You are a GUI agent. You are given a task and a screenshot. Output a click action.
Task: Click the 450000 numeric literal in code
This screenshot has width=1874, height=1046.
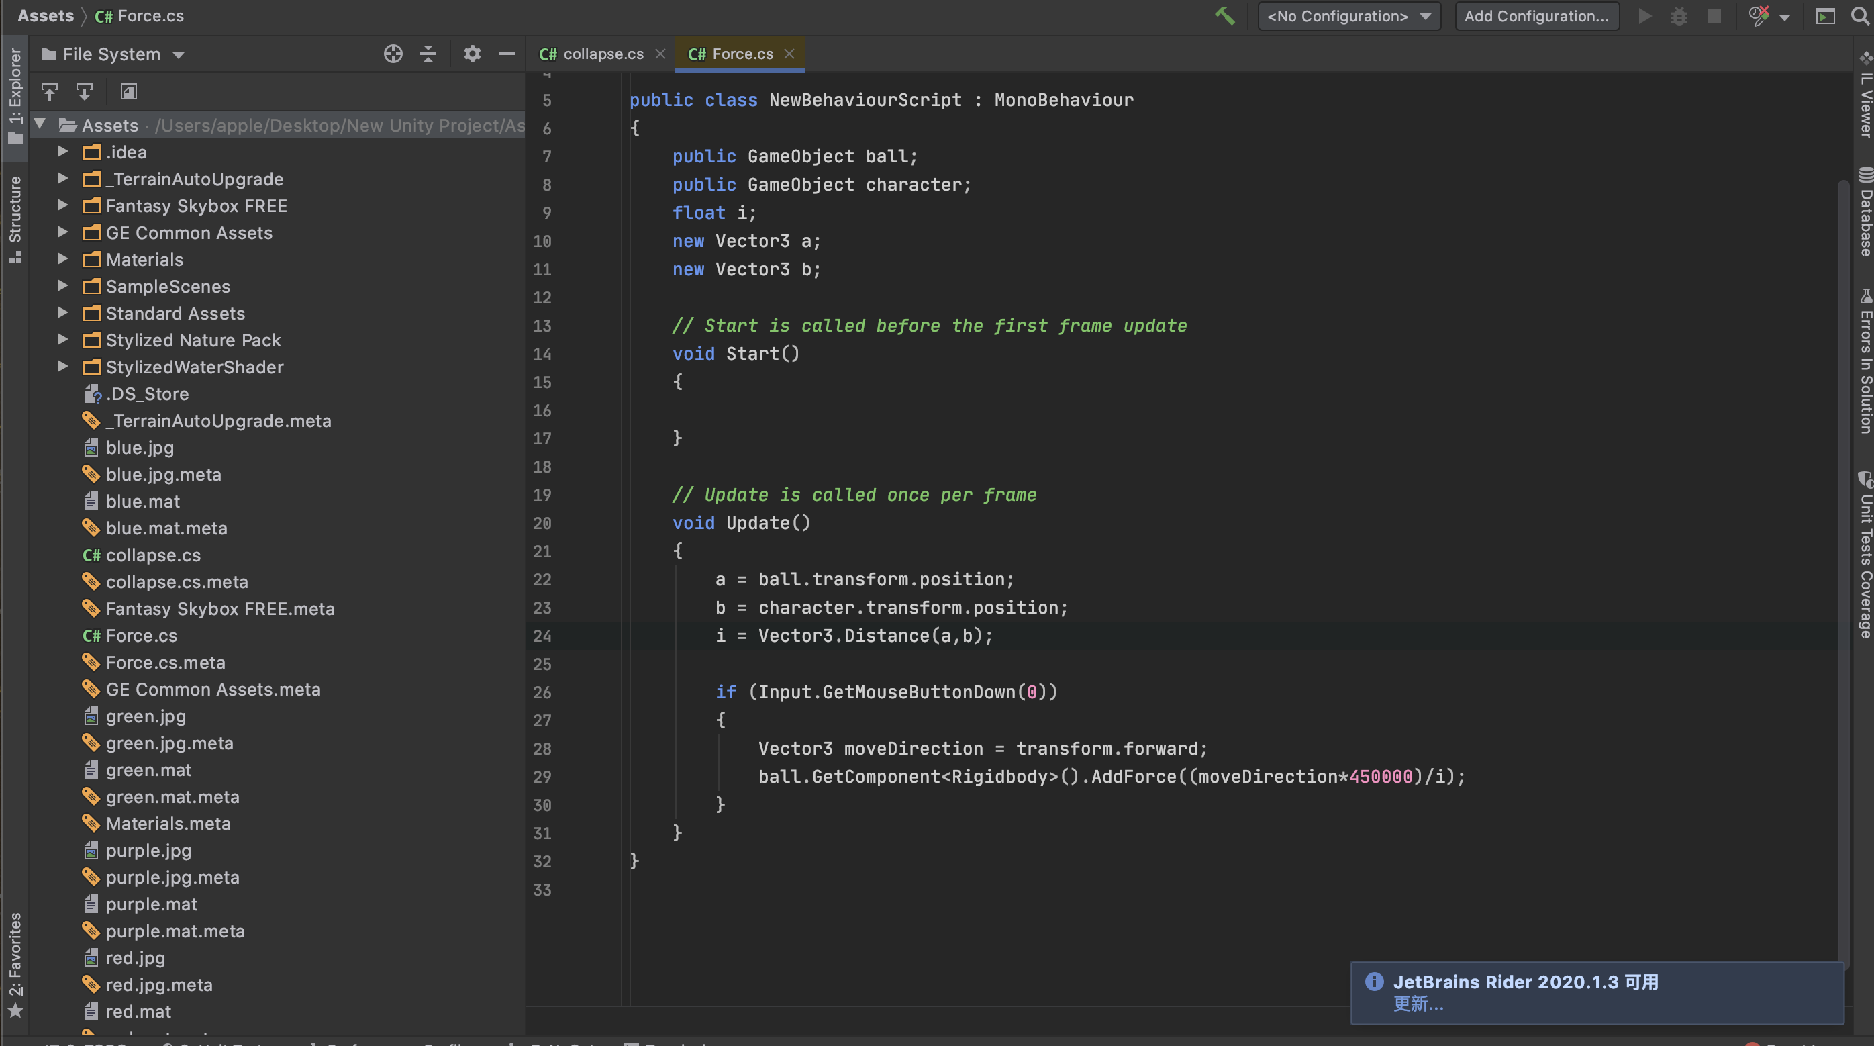click(1381, 777)
